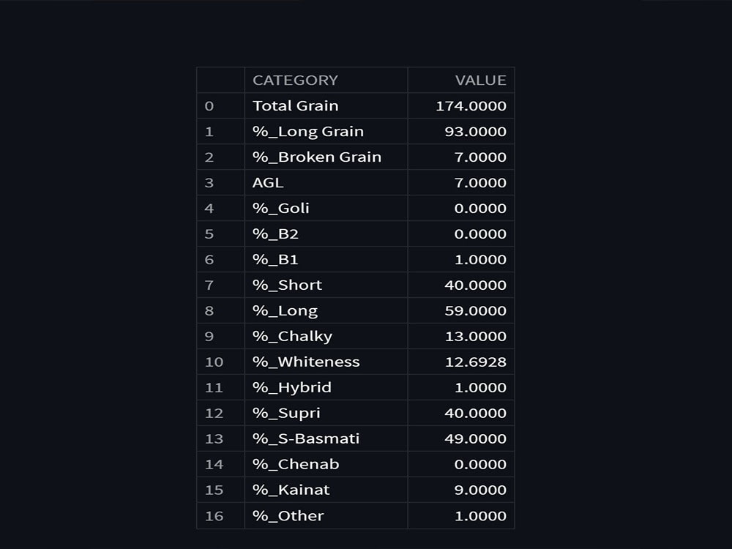
Task: Click the %_Chenab category cell
Action: tap(296, 465)
